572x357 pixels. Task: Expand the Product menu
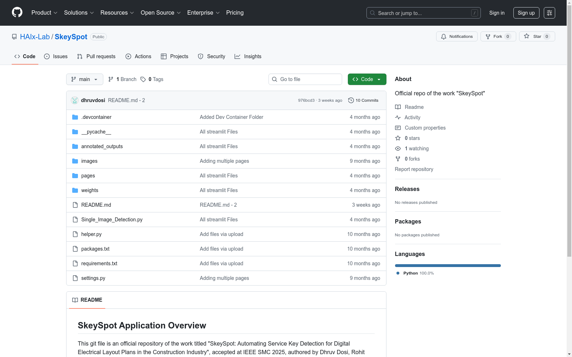(x=44, y=13)
